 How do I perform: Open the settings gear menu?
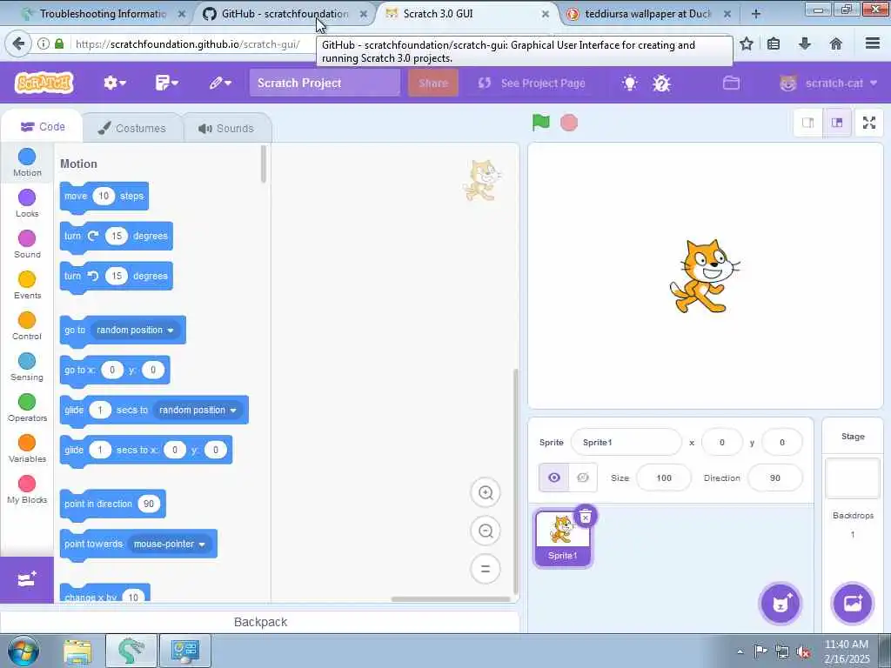click(114, 83)
